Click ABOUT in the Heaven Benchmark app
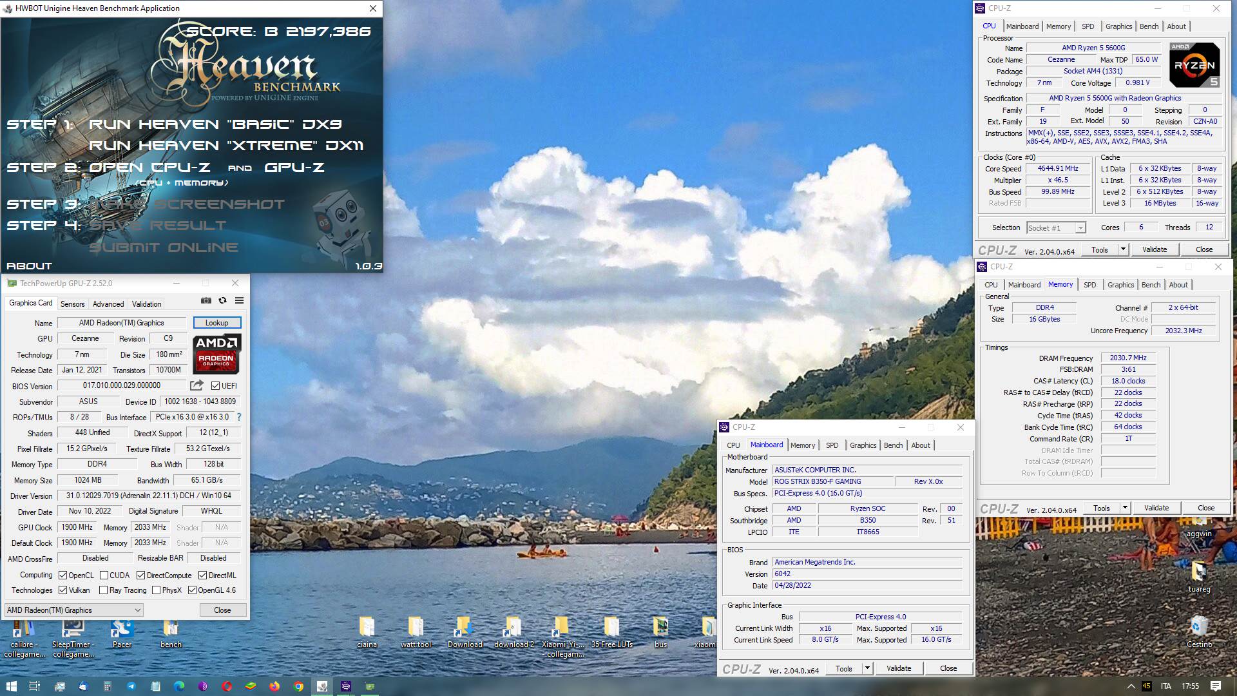Screen dimensions: 1237x696 (29, 266)
